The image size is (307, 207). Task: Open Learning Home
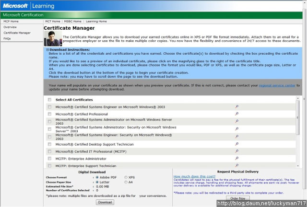click(x=96, y=22)
